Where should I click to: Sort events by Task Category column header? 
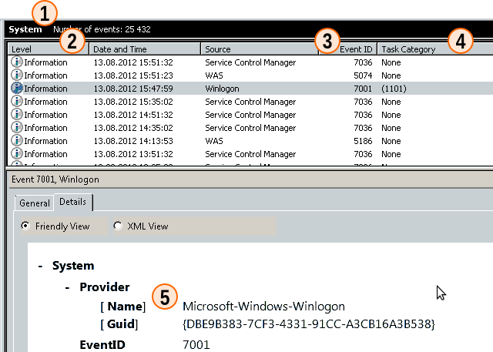[435, 49]
